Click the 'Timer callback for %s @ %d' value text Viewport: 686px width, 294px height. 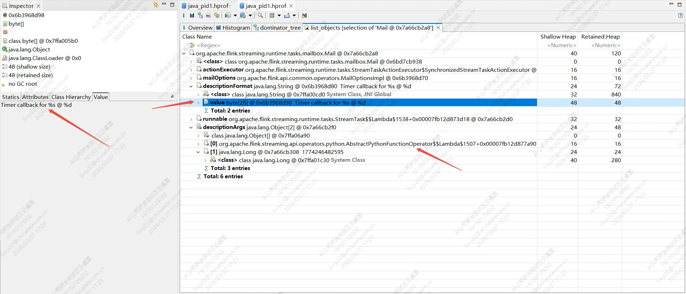(x=36, y=105)
